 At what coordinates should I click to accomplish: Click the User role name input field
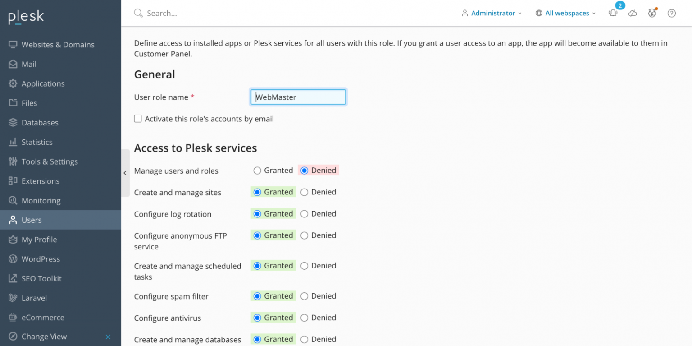click(298, 97)
